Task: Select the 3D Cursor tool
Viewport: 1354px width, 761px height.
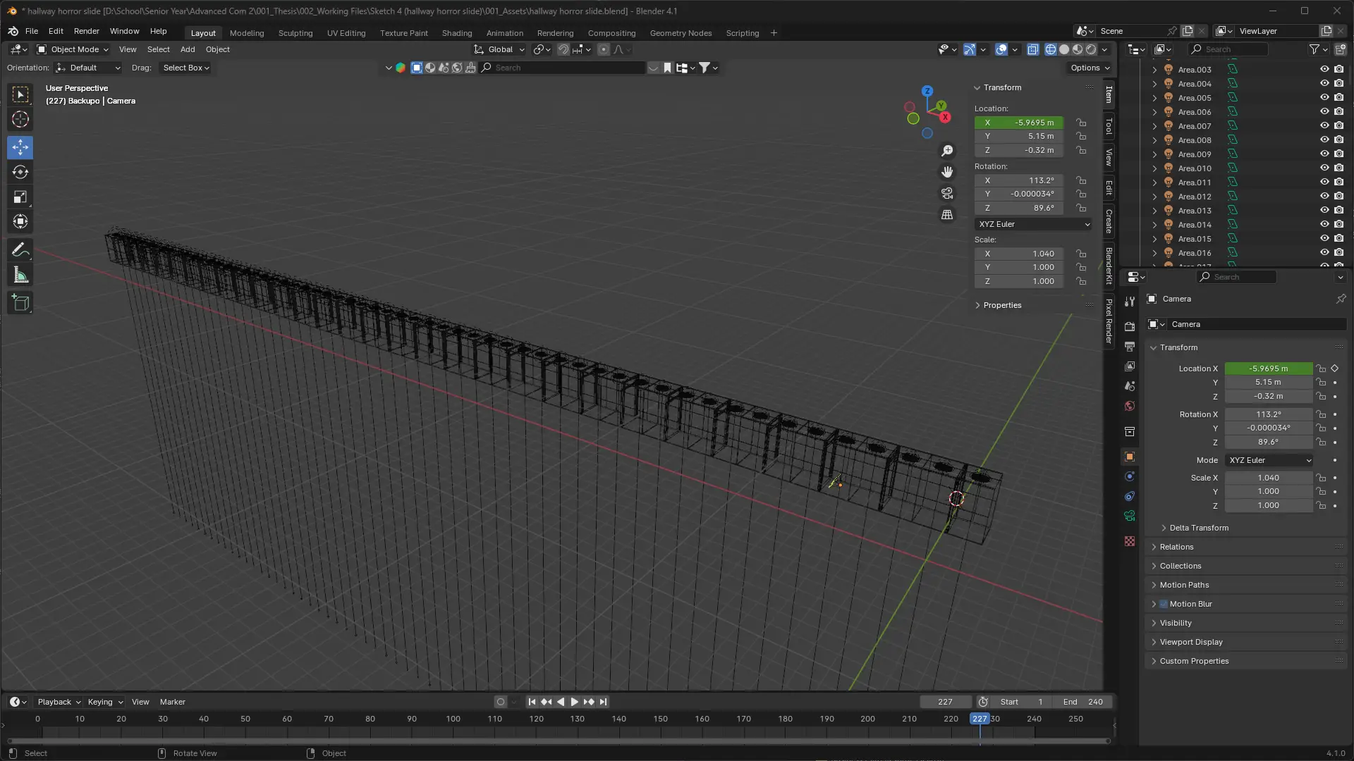Action: (20, 119)
